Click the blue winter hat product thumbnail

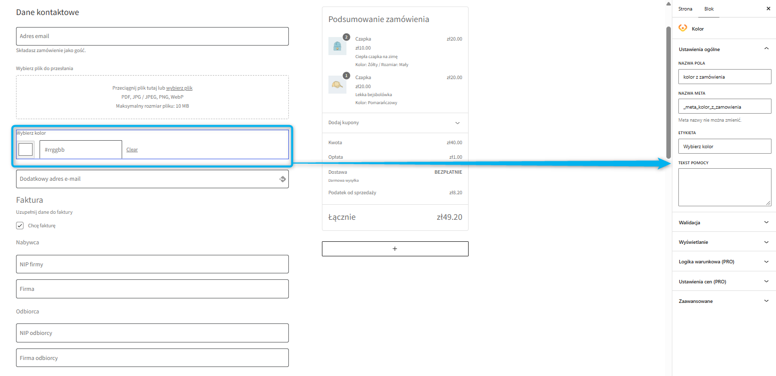[337, 46]
